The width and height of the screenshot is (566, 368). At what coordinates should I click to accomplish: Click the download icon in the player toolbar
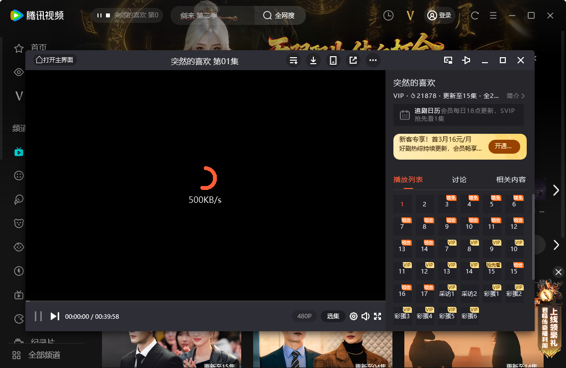click(313, 60)
